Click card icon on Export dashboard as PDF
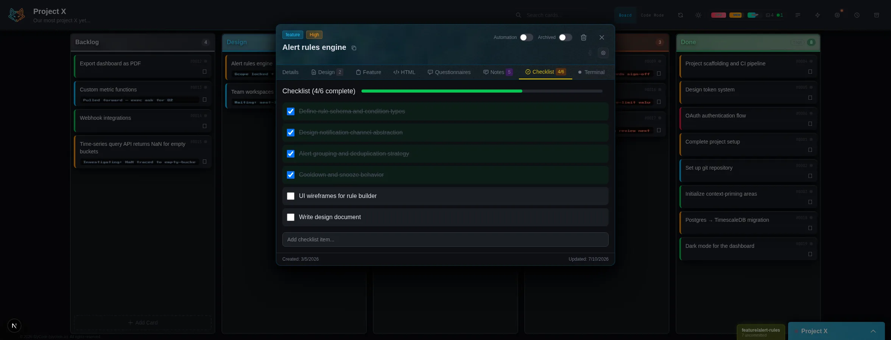Screen dimensions: 891x340 click(205, 72)
